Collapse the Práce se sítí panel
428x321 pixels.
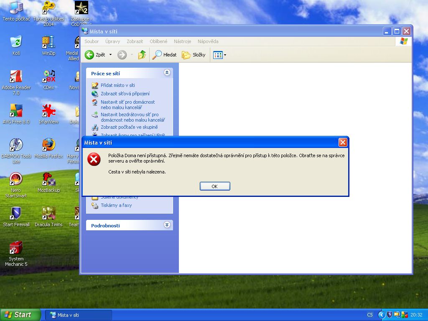tap(167, 73)
